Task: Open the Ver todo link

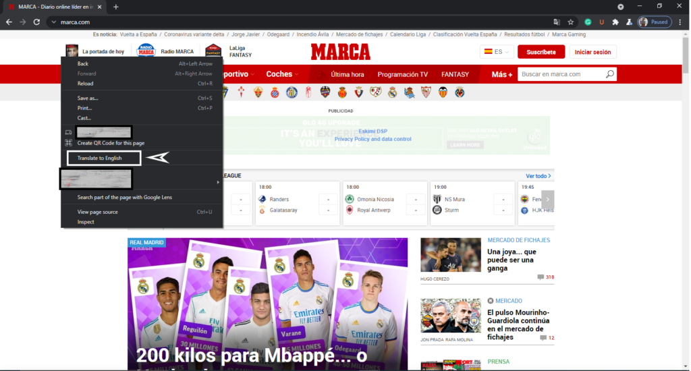Action: tap(538, 176)
